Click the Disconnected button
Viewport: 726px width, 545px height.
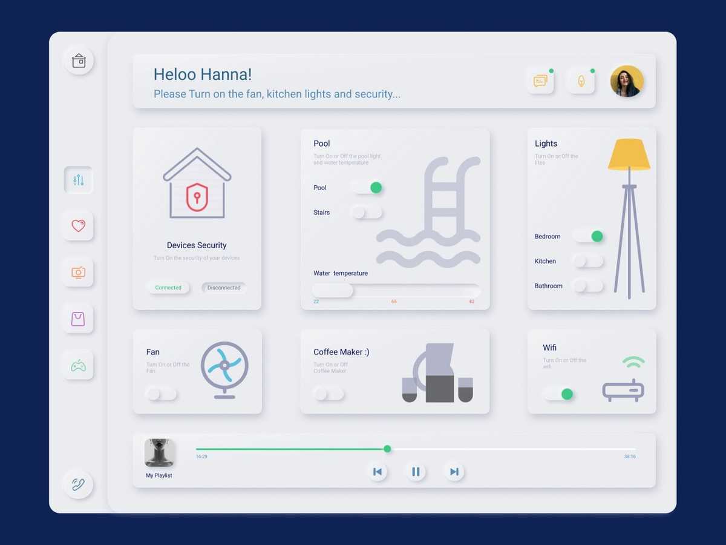(x=223, y=287)
